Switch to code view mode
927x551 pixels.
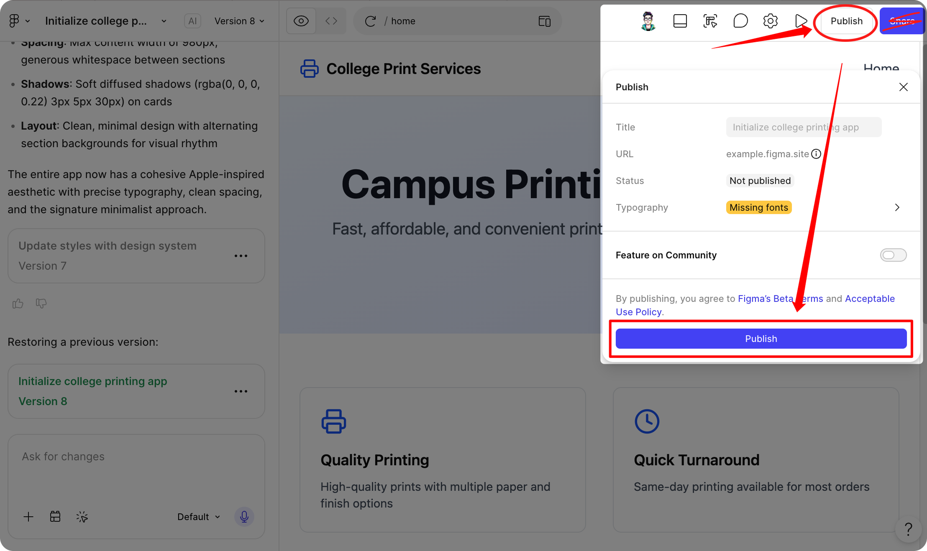331,21
